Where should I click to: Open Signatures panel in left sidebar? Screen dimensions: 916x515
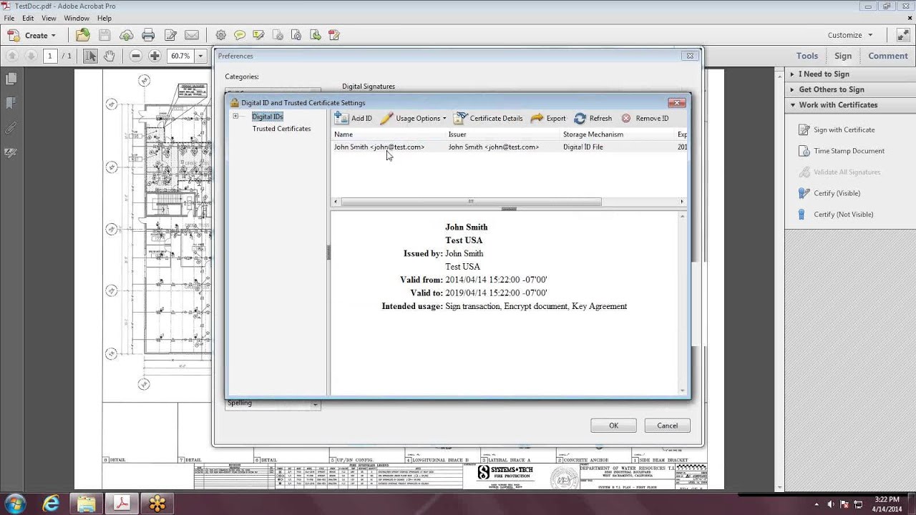click(x=11, y=153)
